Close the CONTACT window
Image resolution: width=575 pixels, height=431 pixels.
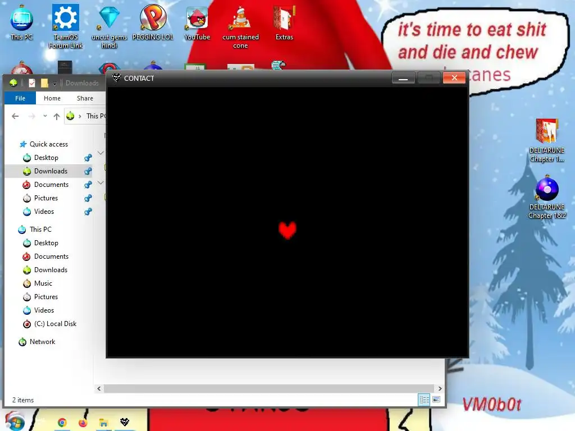point(454,77)
